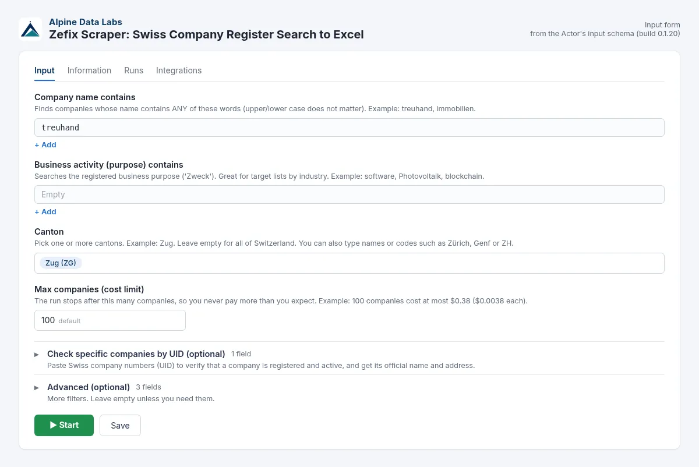Click the 'Input form' caption at top right
The image size is (699, 467).
(662, 25)
